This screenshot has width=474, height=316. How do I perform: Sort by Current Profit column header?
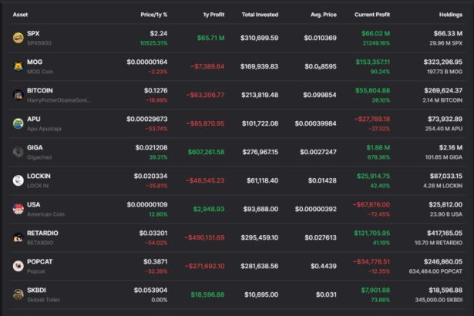(373, 14)
